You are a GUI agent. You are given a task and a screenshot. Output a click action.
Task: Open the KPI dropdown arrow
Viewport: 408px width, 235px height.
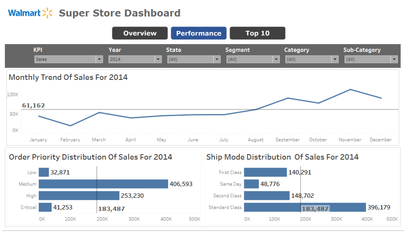99,59
